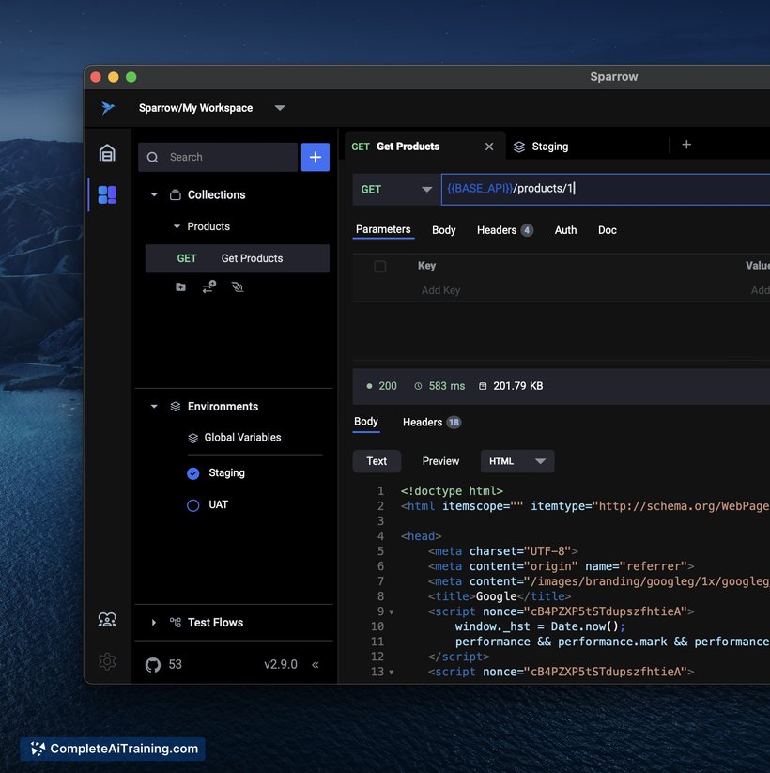
Task: Click the Add Key field
Action: 440,290
